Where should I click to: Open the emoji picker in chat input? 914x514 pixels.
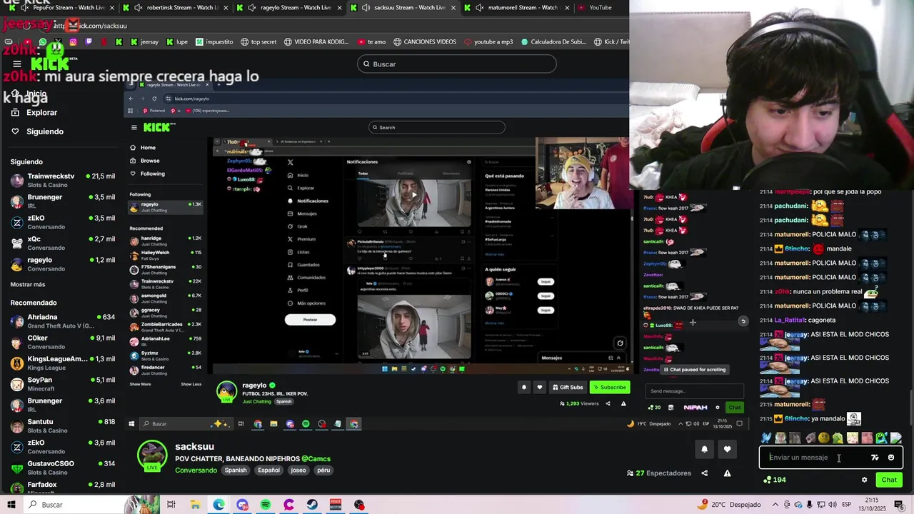[890, 458]
